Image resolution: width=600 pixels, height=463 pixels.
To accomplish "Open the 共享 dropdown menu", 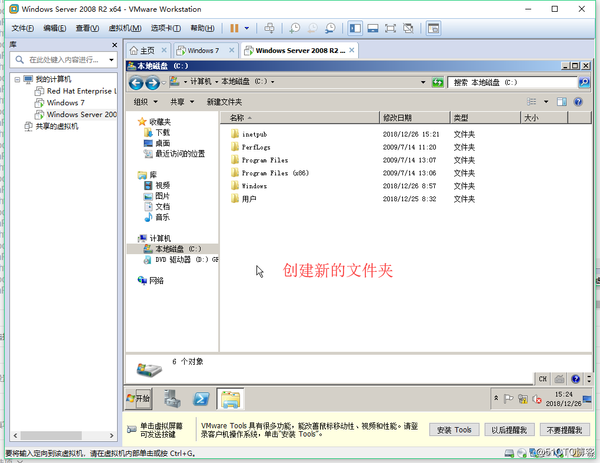I will pos(182,102).
